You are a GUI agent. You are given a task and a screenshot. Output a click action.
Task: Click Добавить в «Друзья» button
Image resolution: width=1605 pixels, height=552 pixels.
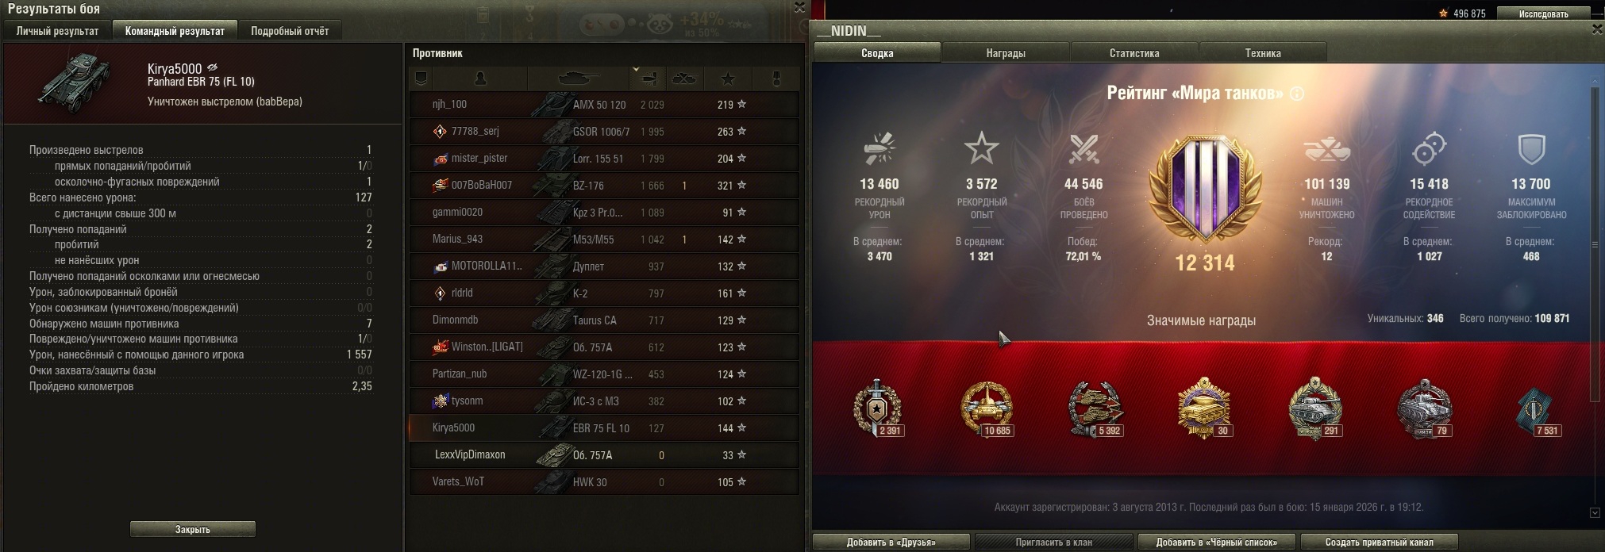click(x=891, y=542)
